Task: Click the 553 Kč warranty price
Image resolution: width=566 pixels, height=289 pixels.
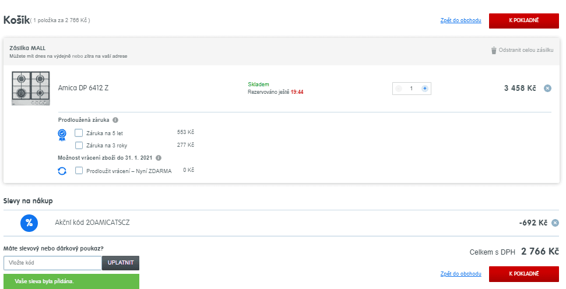Action: click(185, 132)
